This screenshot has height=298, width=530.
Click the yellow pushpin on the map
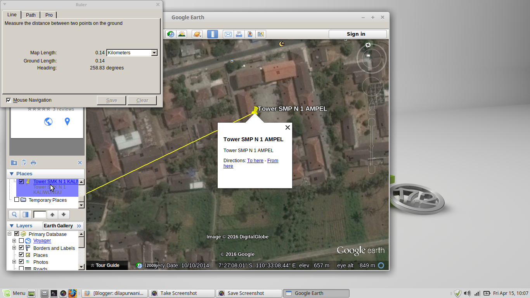pos(255,111)
